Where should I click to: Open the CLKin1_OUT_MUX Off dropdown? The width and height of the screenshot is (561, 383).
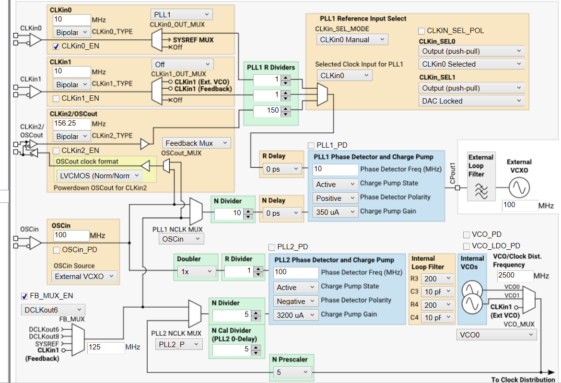[183, 64]
